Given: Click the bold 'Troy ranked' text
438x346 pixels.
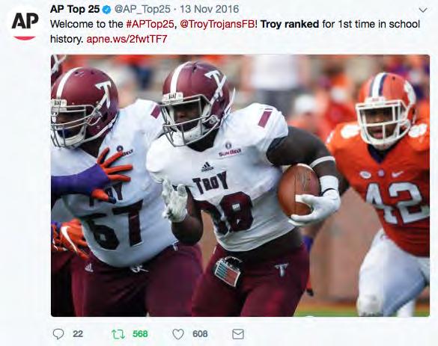Looking at the screenshot, I should pos(290,24).
